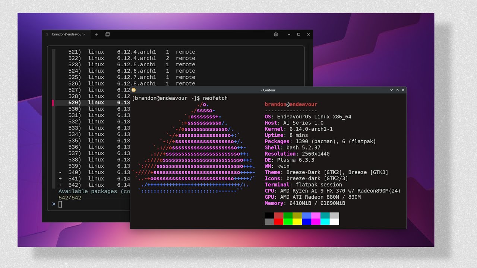
Task: Click the prompt input field after '>'
Action: [60, 204]
